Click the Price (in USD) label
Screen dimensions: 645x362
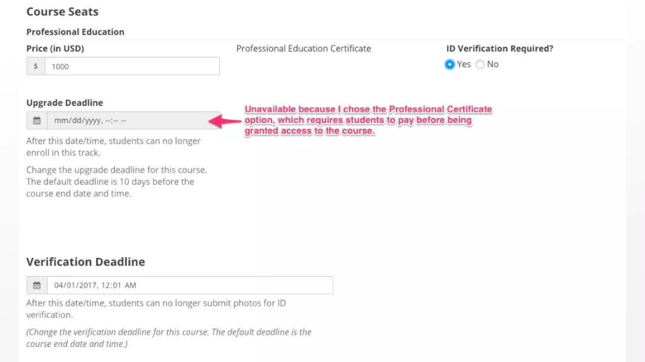pos(55,48)
